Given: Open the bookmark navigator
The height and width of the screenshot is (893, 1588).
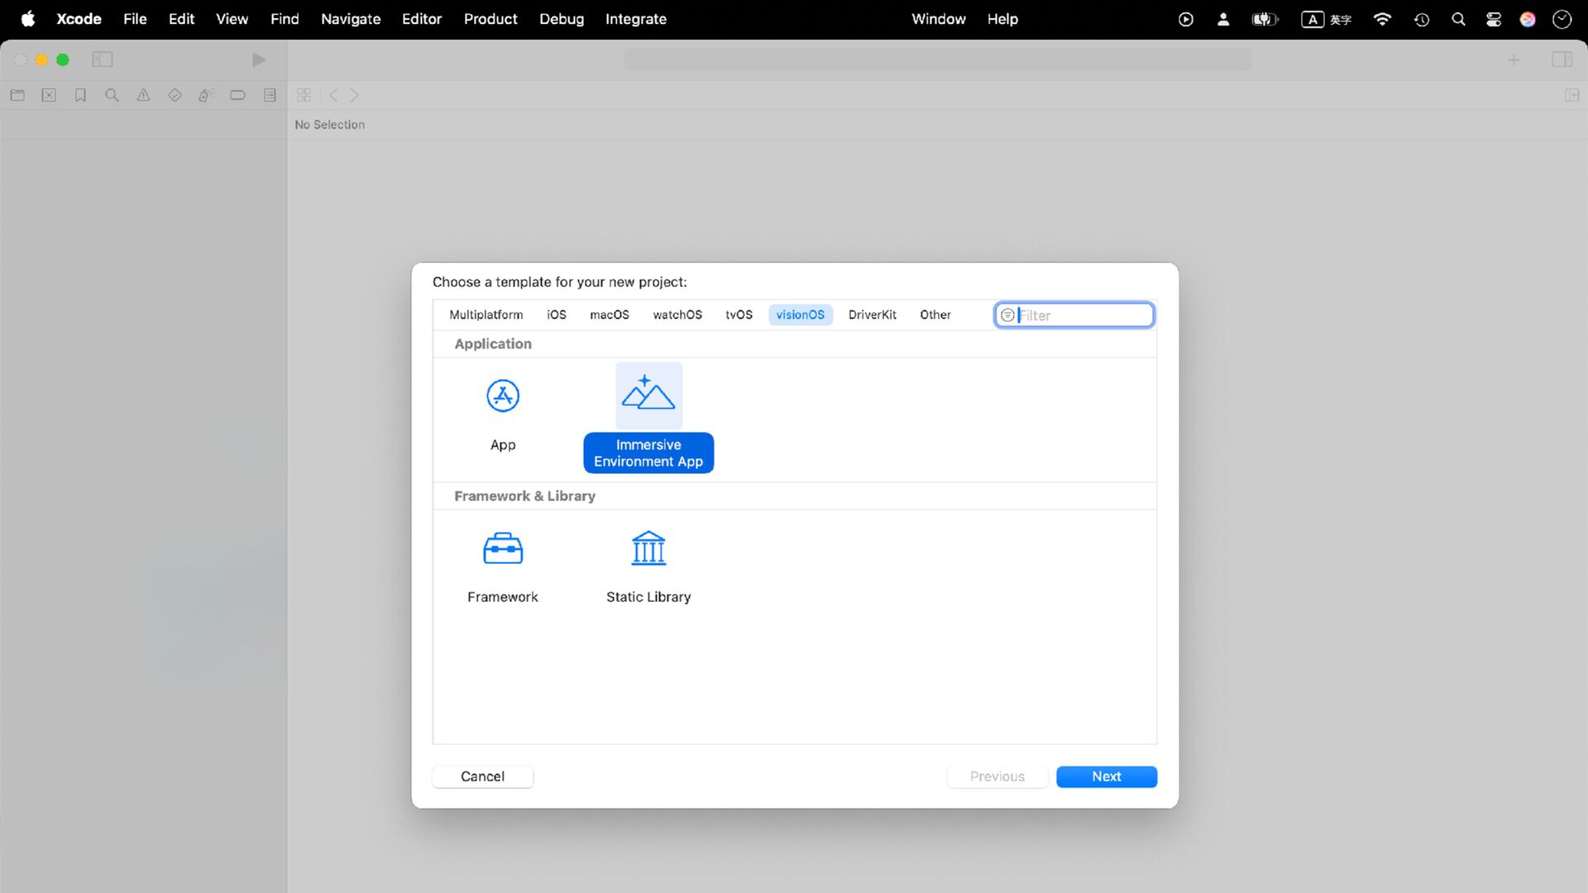Looking at the screenshot, I should click(80, 95).
